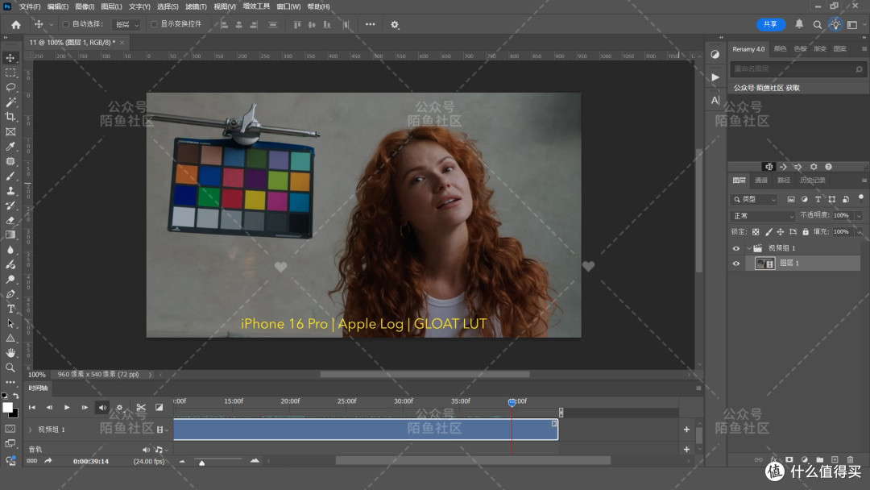Viewport: 870px width, 490px height.
Task: Go to the first frame of timeline
Action: [x=32, y=407]
